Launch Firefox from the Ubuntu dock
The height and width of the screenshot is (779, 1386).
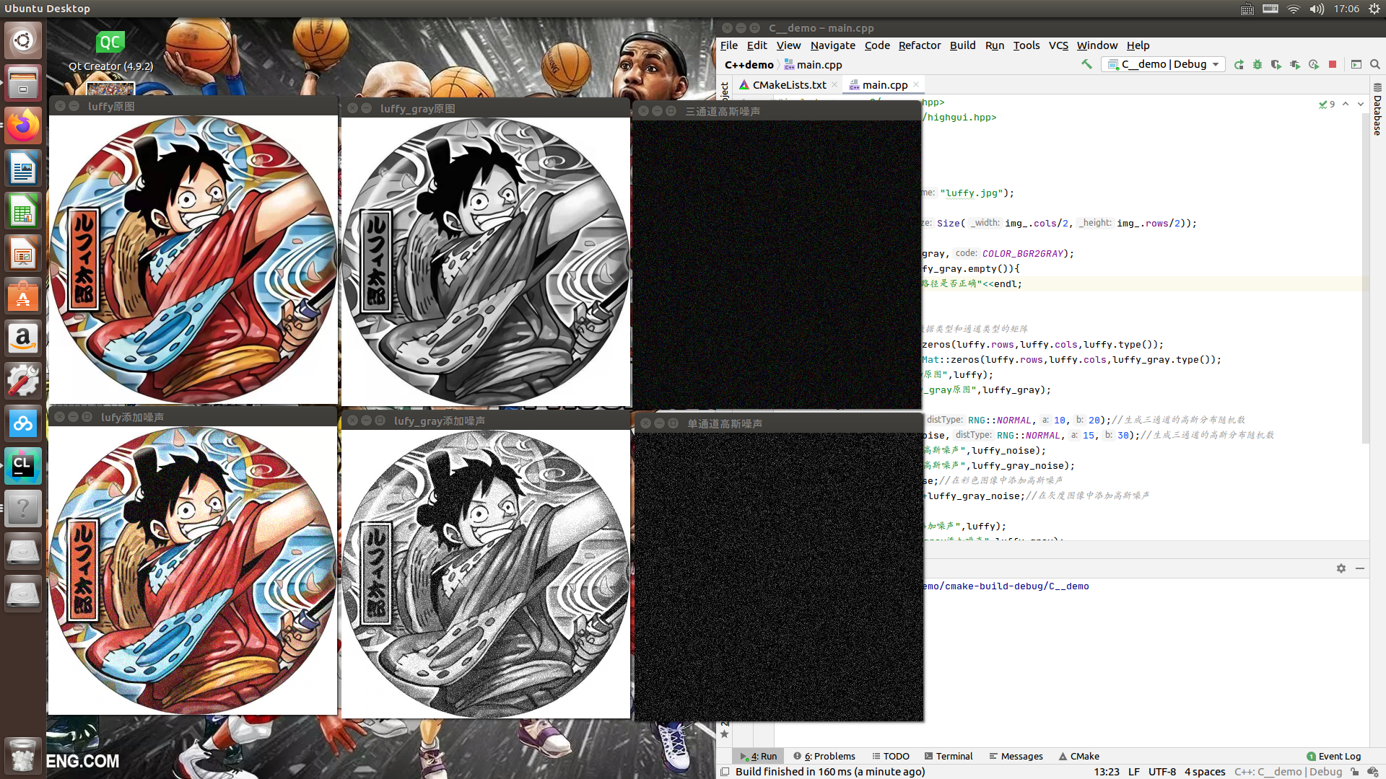(x=23, y=127)
